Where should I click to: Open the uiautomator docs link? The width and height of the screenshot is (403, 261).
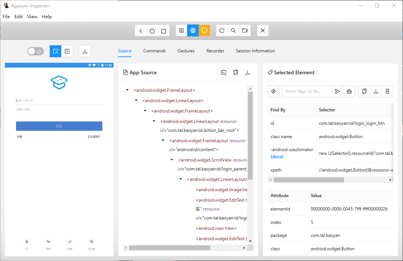click(x=277, y=157)
